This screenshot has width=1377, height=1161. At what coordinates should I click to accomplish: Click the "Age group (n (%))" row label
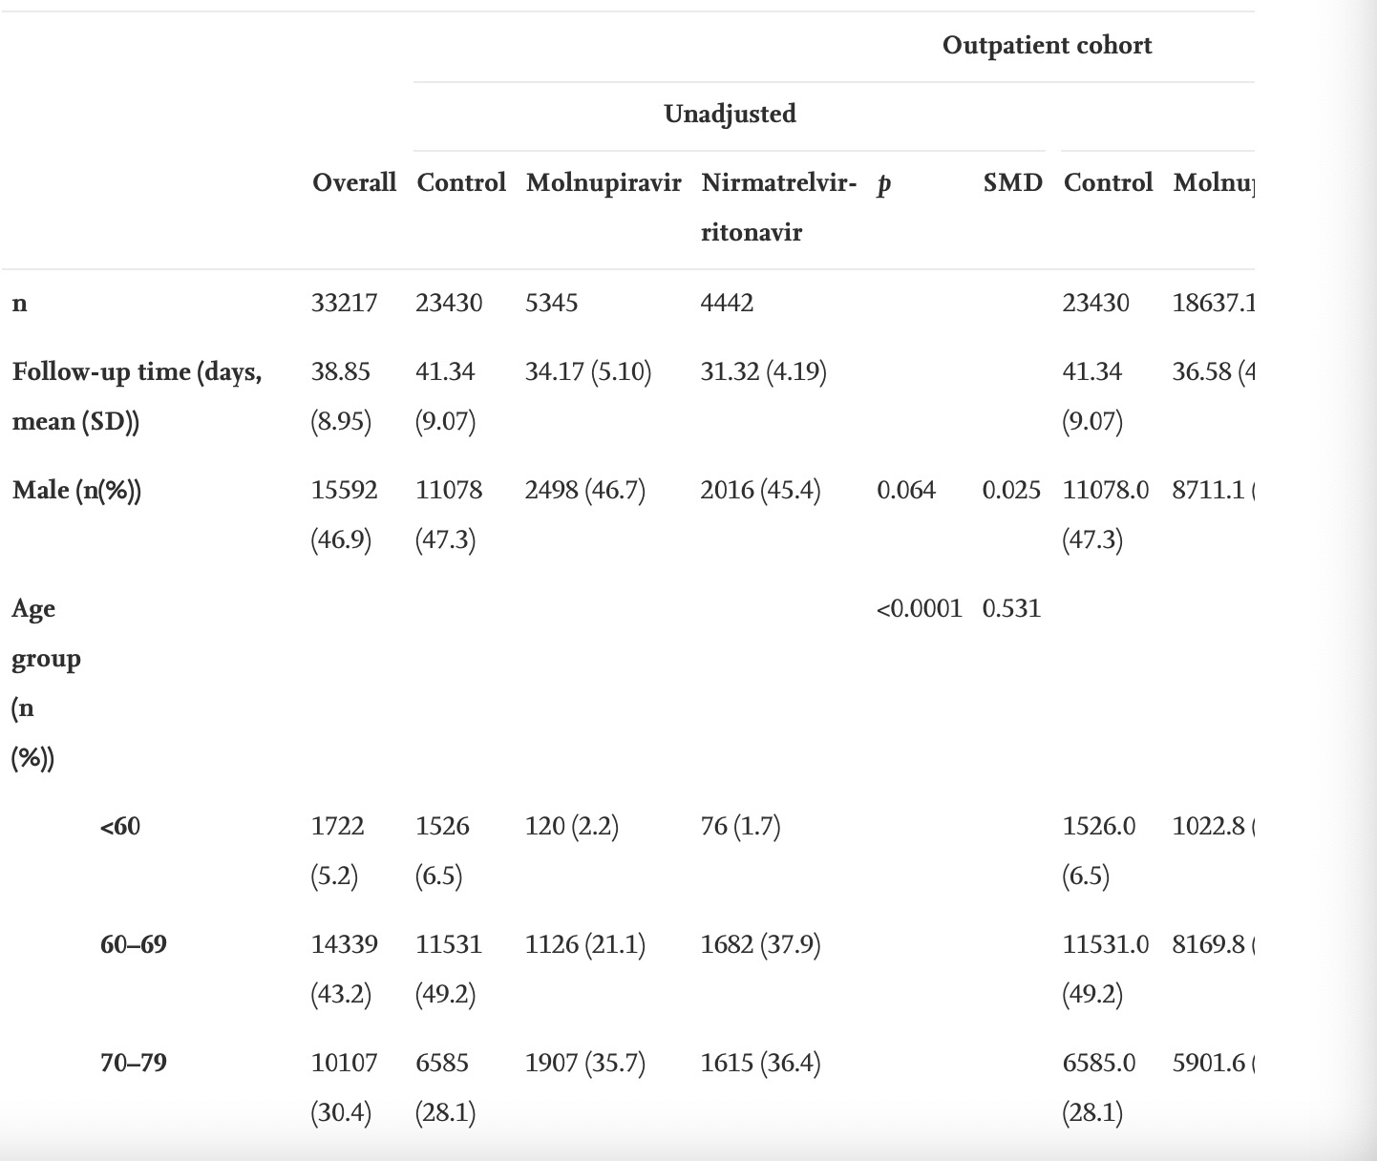(46, 683)
